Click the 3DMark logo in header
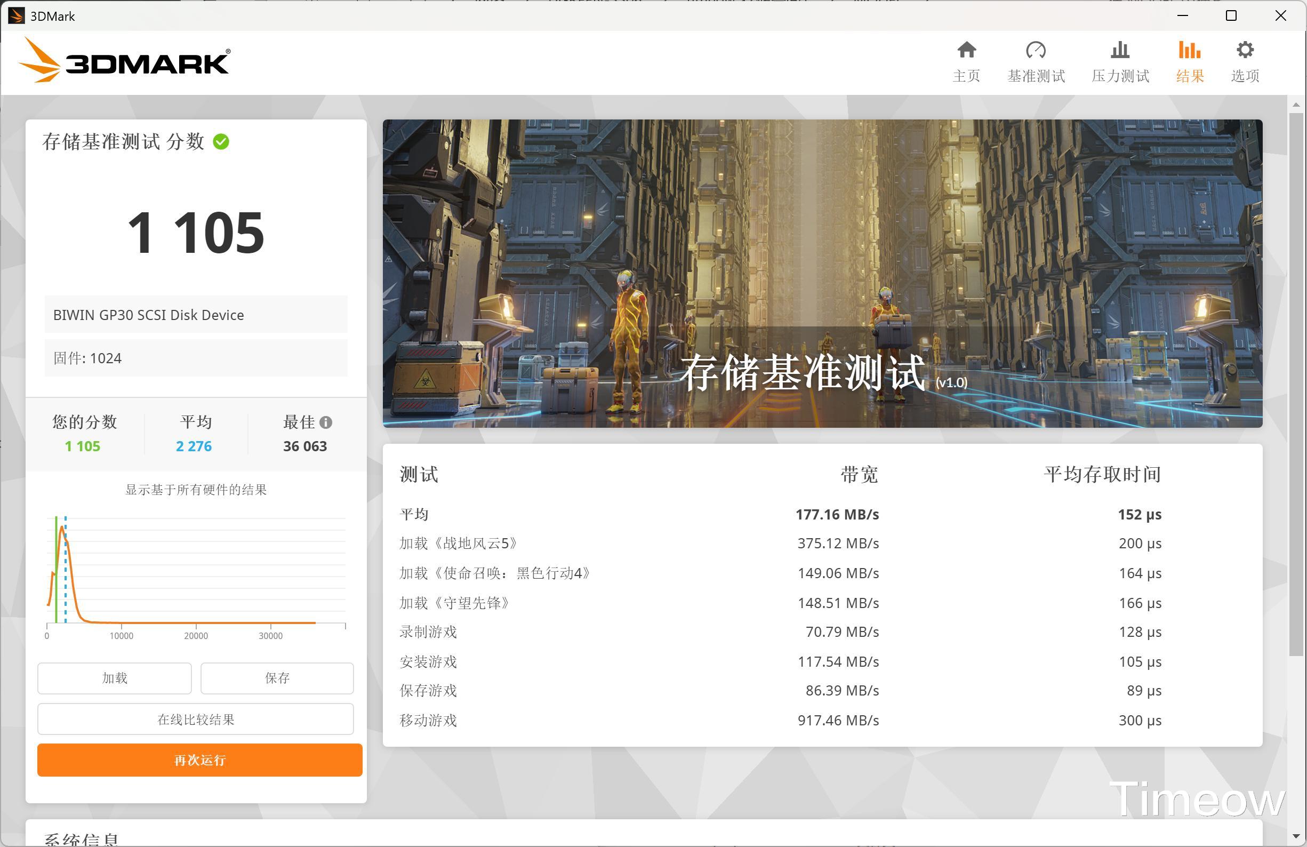The image size is (1307, 847). tap(125, 61)
